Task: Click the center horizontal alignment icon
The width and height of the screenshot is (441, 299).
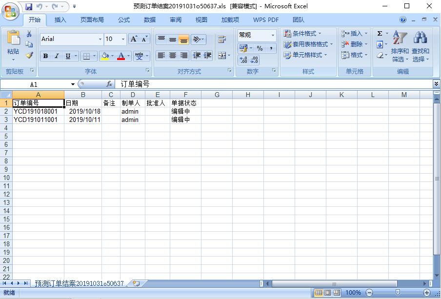Action: (x=173, y=56)
